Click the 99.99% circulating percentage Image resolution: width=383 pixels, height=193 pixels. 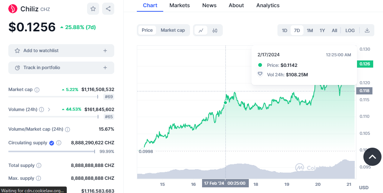pyautogui.click(x=107, y=152)
